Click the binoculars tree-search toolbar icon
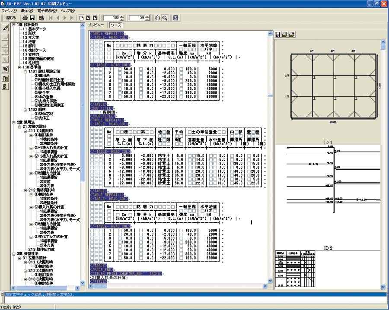Image resolution: width=389 pixels, height=310 pixels. (x=41, y=18)
